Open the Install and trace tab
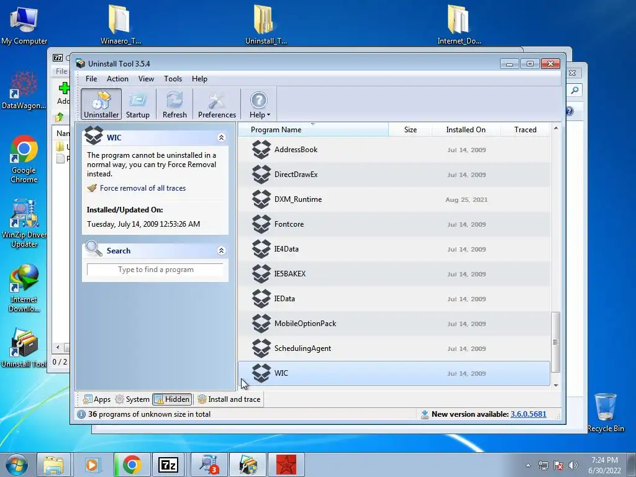 point(229,399)
